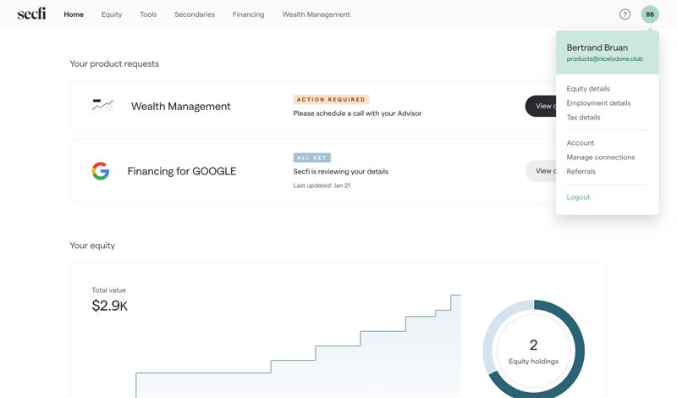Click the Wealth Management chart icon

[x=102, y=105]
